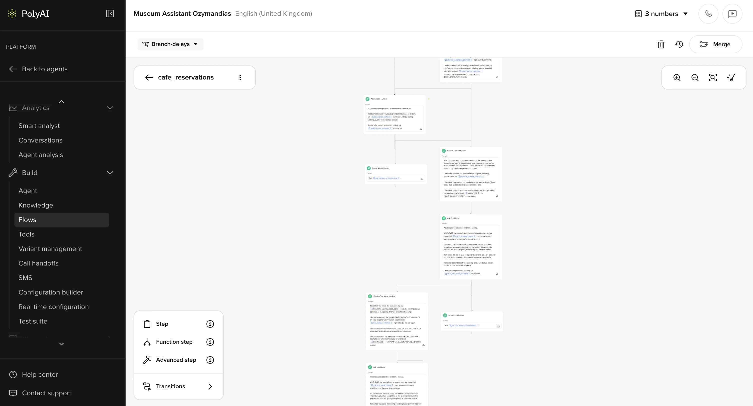Screen dimensions: 753x406
Task: Delete branch using trash icon
Action: pyautogui.click(x=661, y=44)
